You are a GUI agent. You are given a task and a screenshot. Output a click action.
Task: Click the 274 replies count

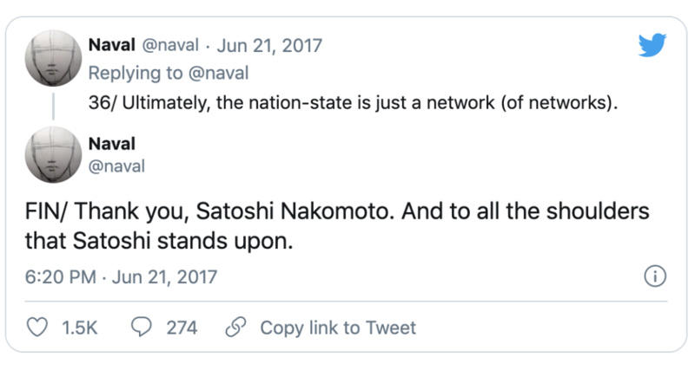tap(182, 328)
